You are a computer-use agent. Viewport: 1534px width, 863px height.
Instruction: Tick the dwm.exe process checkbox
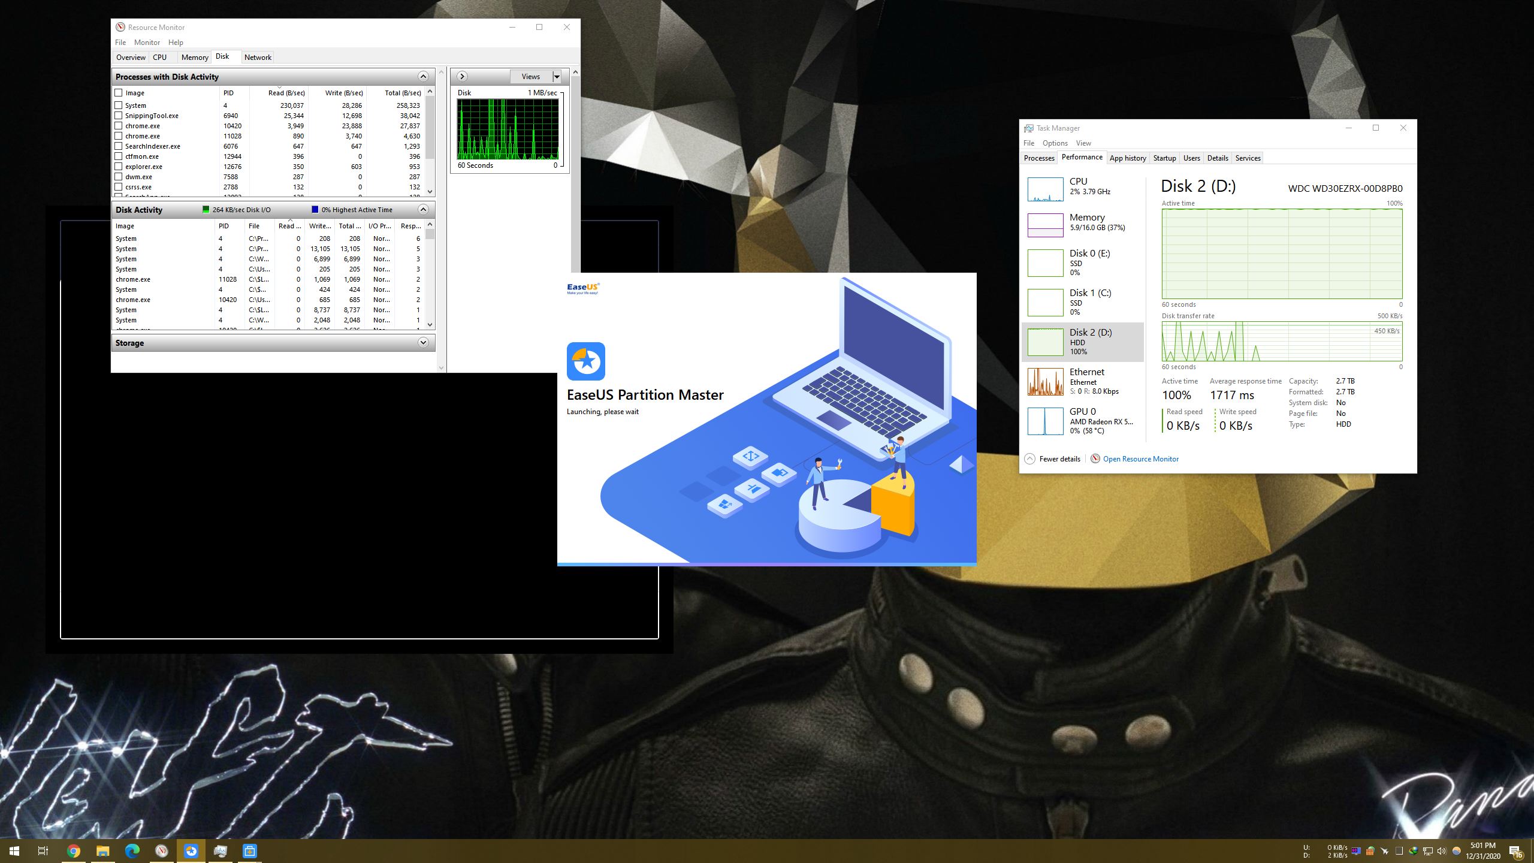119,177
